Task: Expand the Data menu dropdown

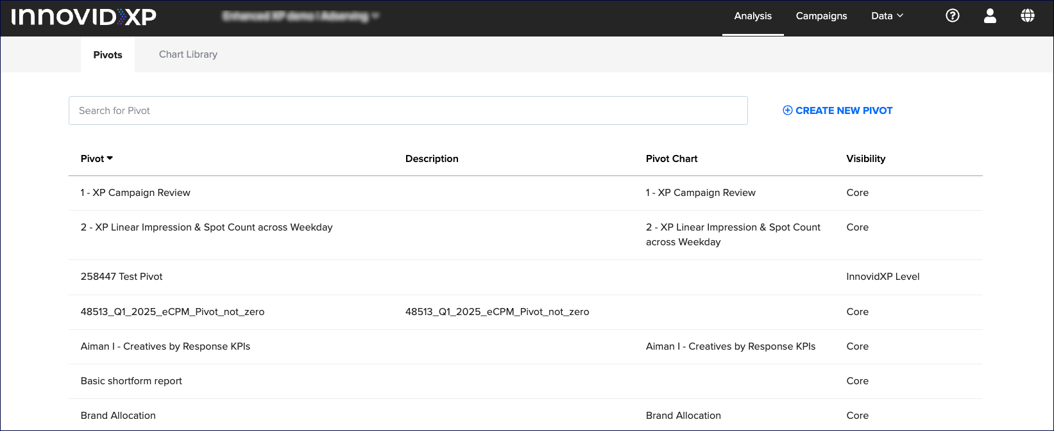Action: point(887,16)
